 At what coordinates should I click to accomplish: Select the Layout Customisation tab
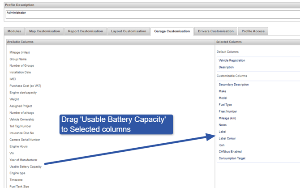pos(129,31)
